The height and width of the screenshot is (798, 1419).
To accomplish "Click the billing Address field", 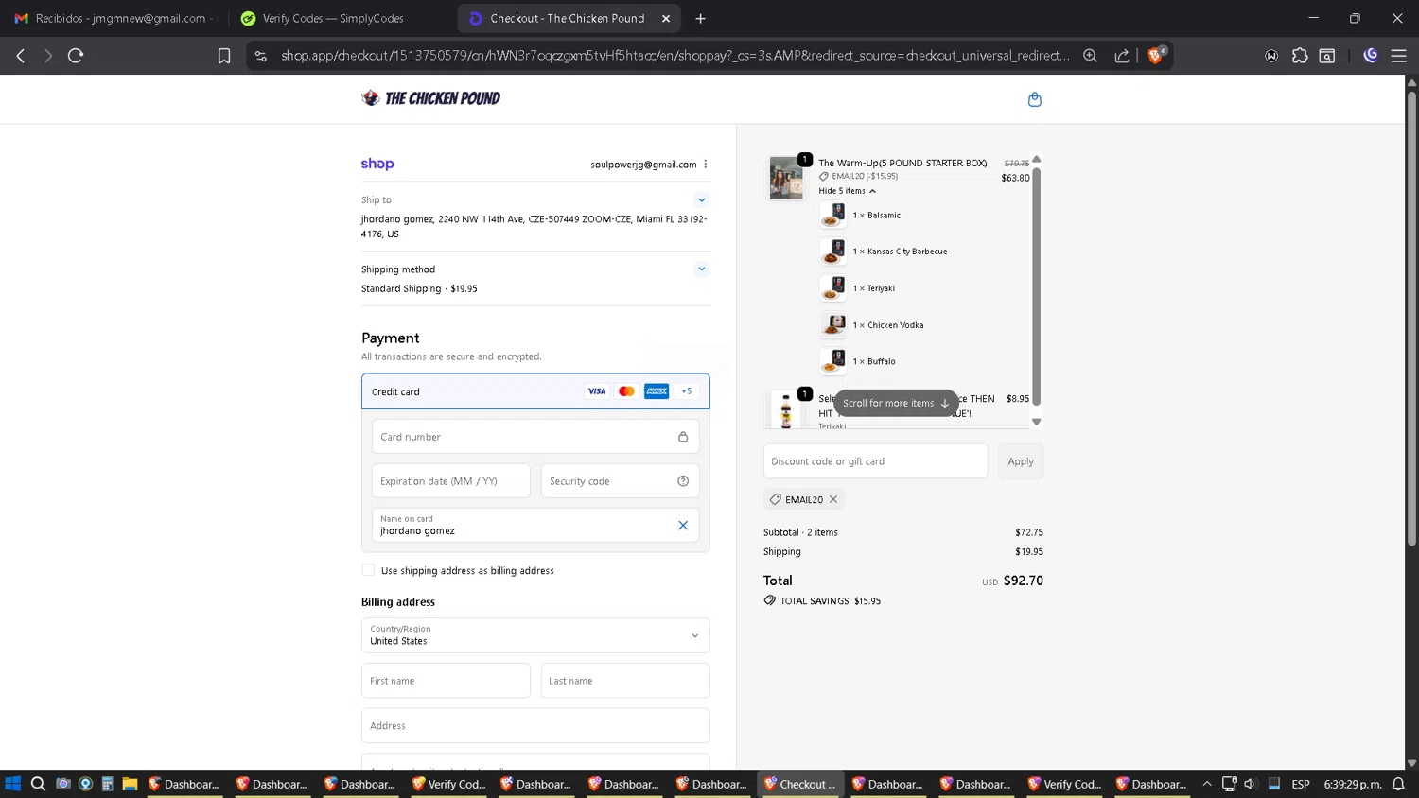I will click(x=535, y=726).
